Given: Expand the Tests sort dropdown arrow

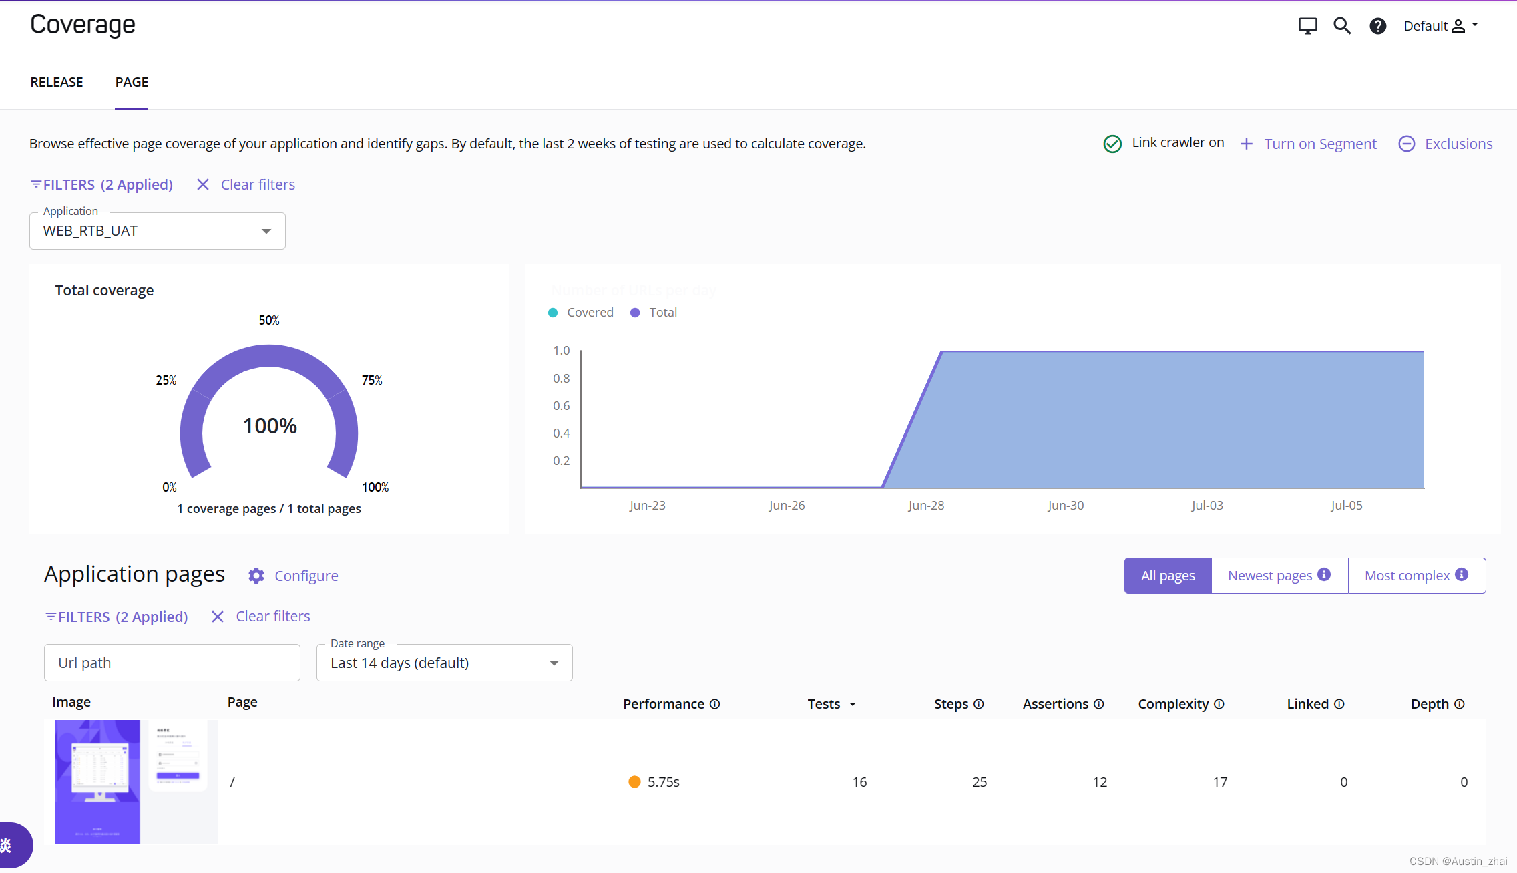Looking at the screenshot, I should [x=853, y=704].
